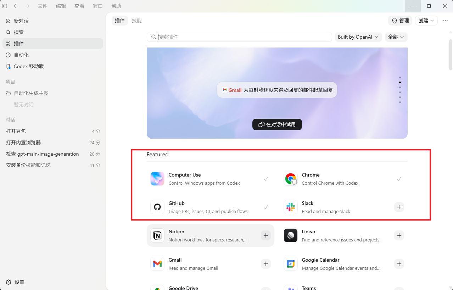Open 自动化 in the sidebar
The image size is (453, 290).
tap(53, 55)
